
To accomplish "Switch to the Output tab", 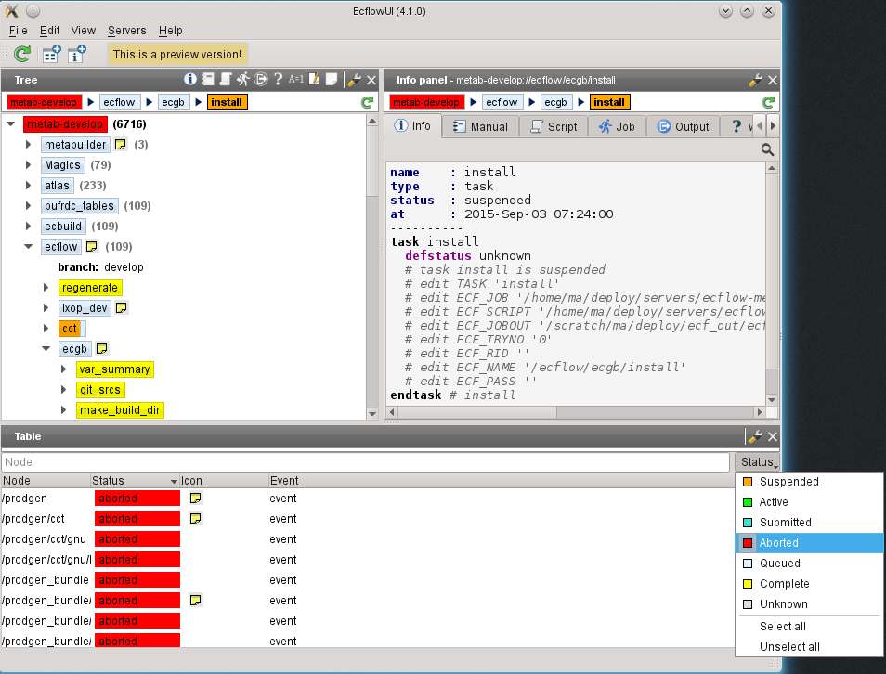I will coord(683,126).
